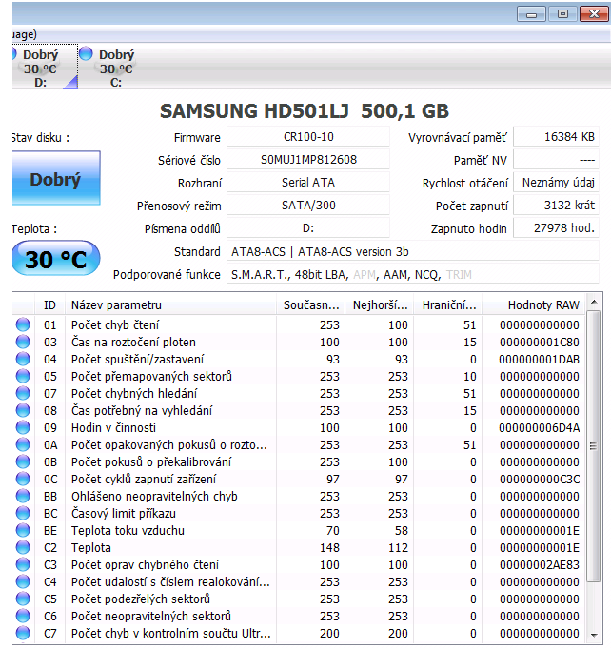Click status orb for Počet chyb čtení
Viewport: 611px width, 648px height.
[x=23, y=324]
